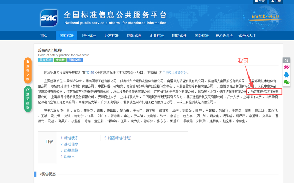Open the orange 查看文本 side button

pos(28,70)
